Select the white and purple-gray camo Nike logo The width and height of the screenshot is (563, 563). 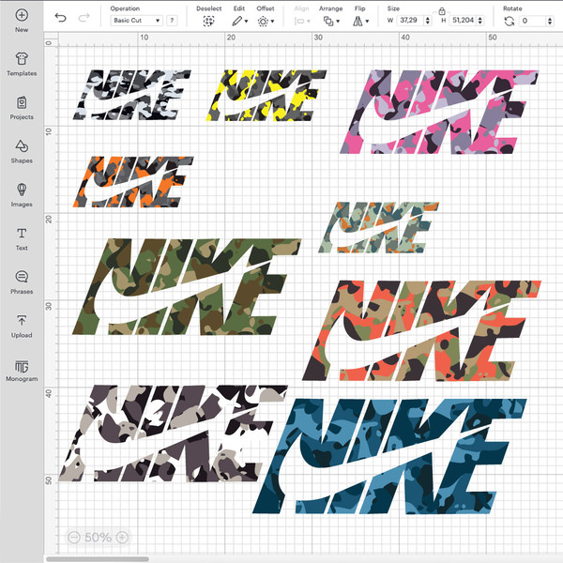click(173, 433)
